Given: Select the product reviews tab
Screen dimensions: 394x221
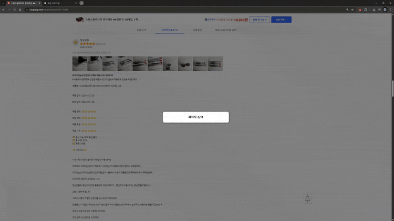Looking at the screenshot, I should (169, 30).
